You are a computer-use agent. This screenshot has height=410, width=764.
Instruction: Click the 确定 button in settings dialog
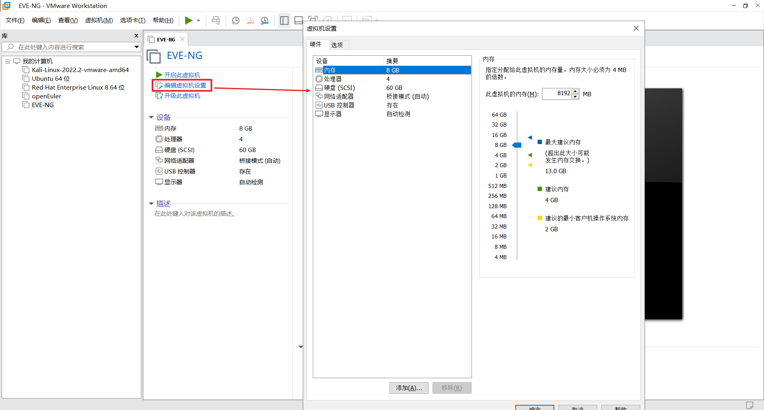535,408
